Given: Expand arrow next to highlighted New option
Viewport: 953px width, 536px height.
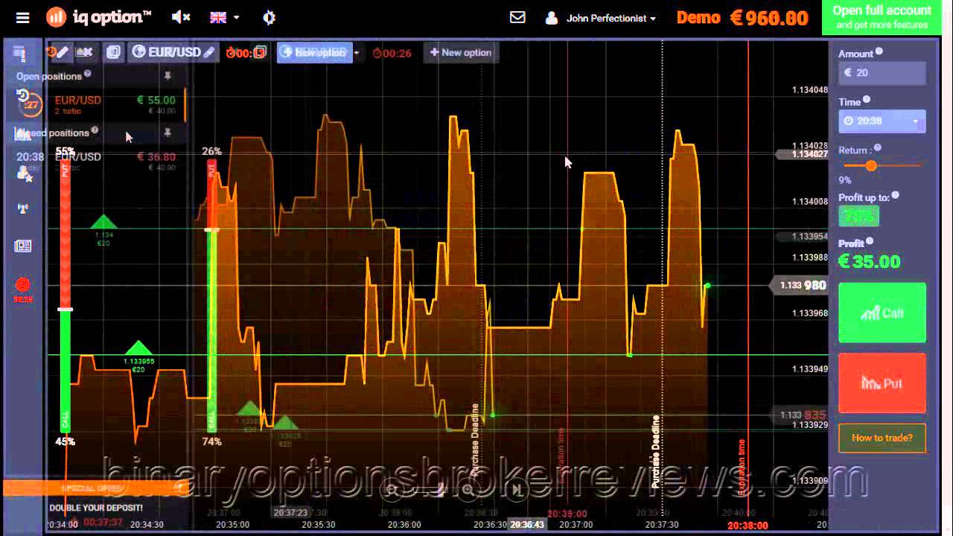Looking at the screenshot, I should click(357, 52).
